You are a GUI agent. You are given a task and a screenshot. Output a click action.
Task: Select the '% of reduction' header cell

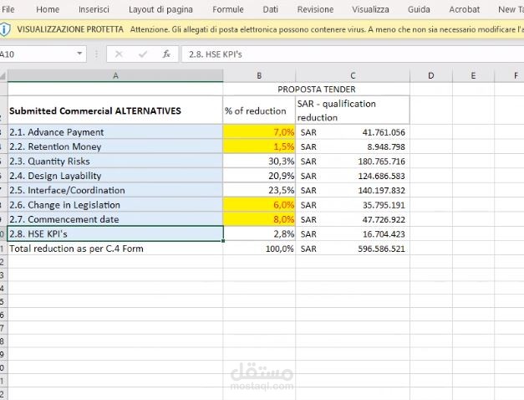tap(259, 110)
